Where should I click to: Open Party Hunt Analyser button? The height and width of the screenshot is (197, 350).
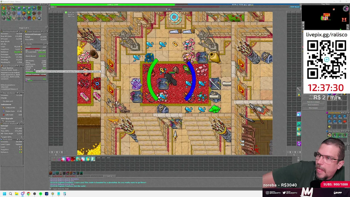pos(313,102)
